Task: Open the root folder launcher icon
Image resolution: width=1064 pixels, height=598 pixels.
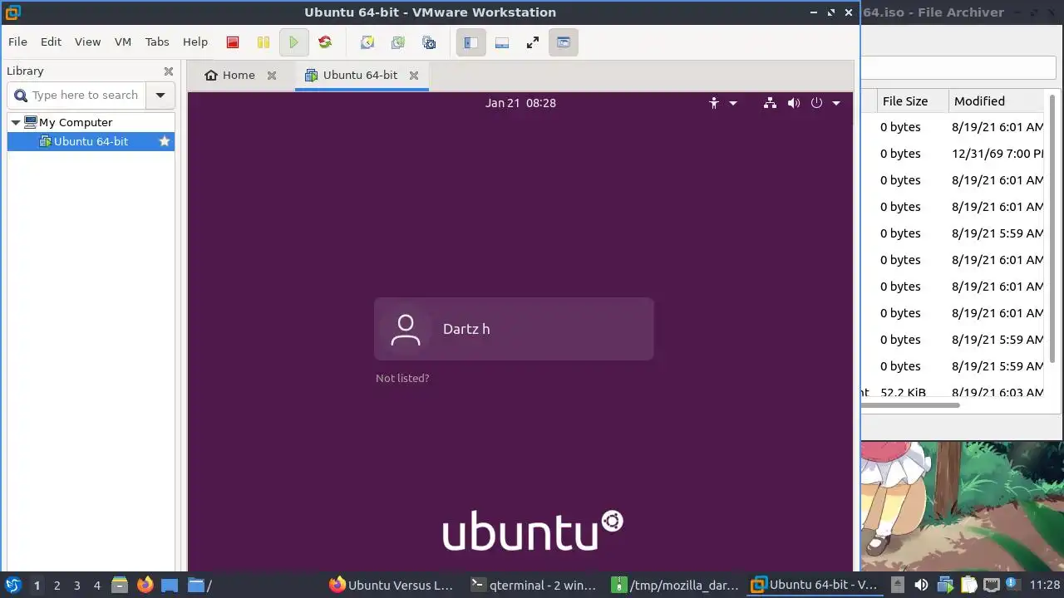Action: [199, 586]
